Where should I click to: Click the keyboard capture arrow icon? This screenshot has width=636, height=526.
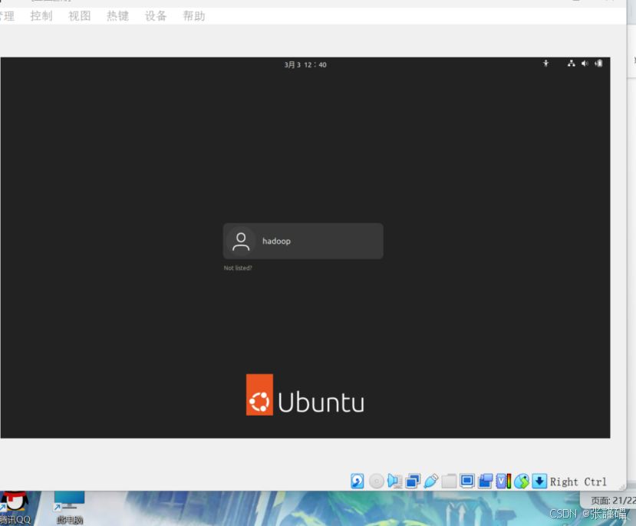[x=539, y=481]
